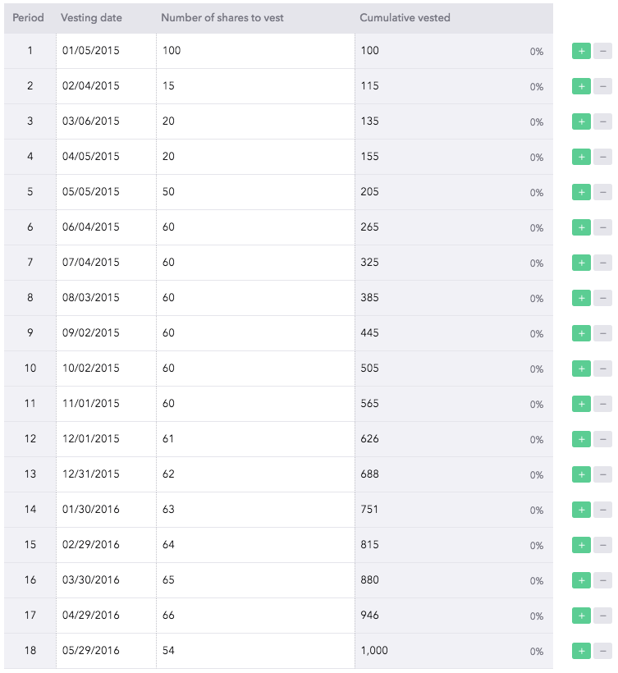
Task: Add a row after period 13
Action: tap(581, 474)
